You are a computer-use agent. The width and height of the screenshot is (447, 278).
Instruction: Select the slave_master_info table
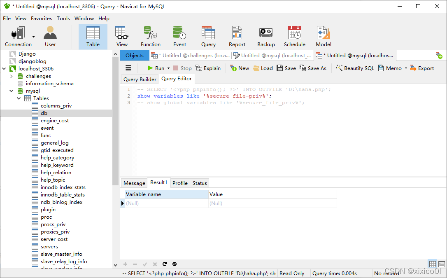(x=61, y=254)
